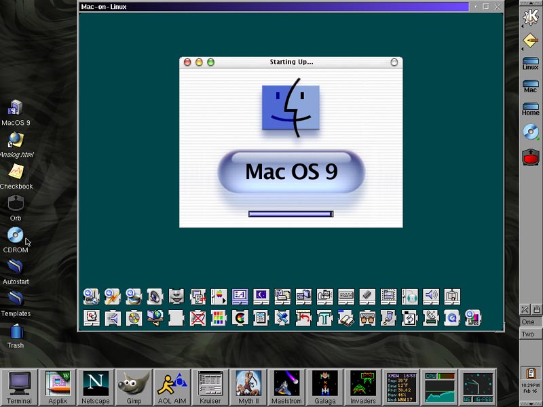Click the MPEG extension icon

coord(472,317)
